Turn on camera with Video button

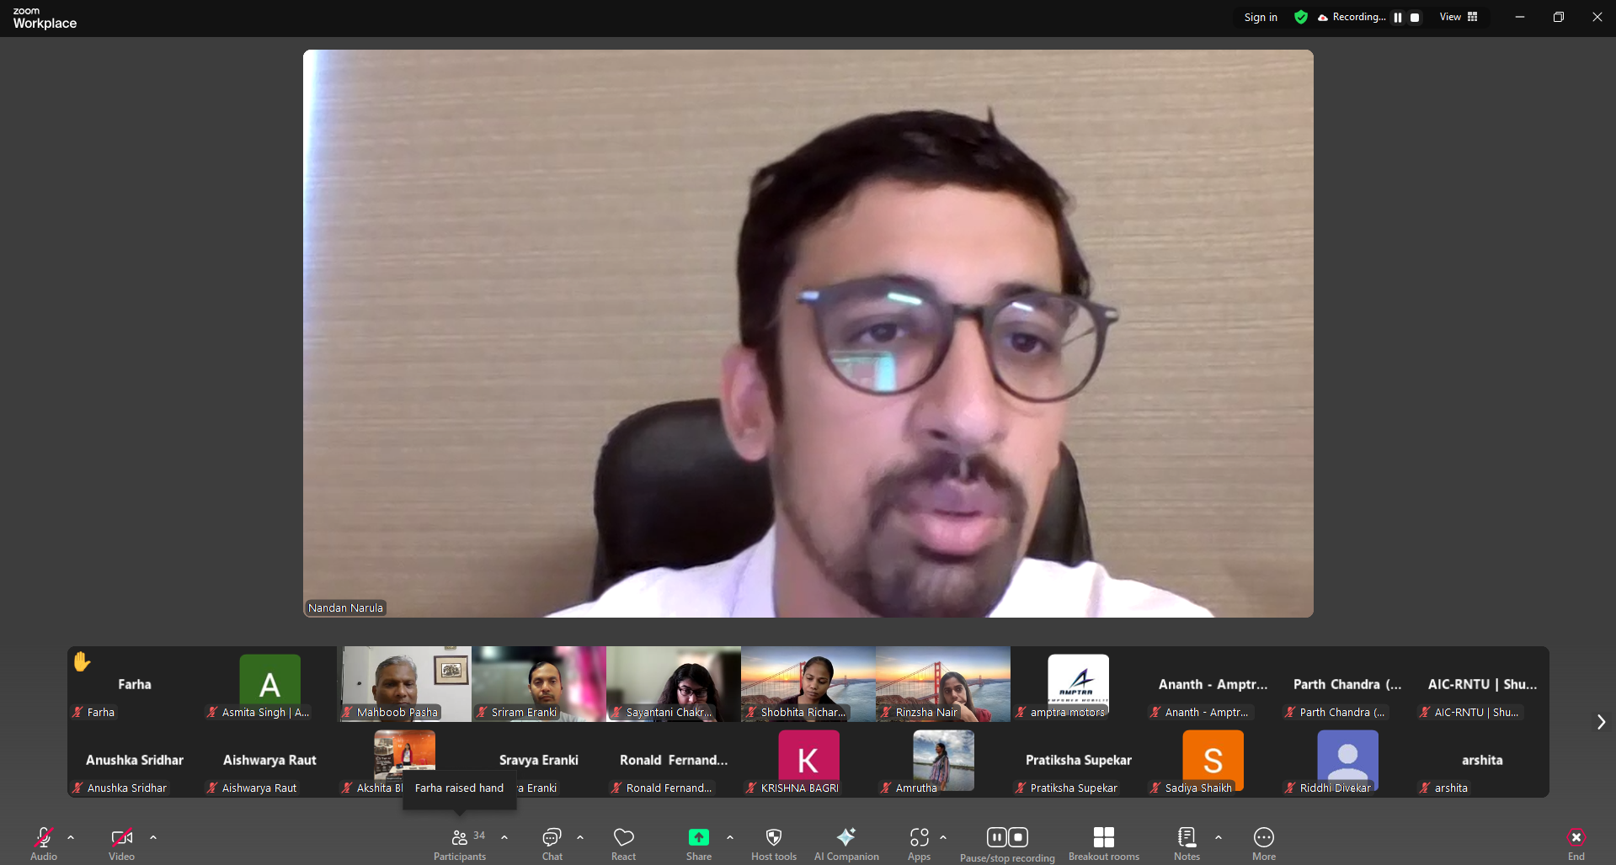click(121, 844)
